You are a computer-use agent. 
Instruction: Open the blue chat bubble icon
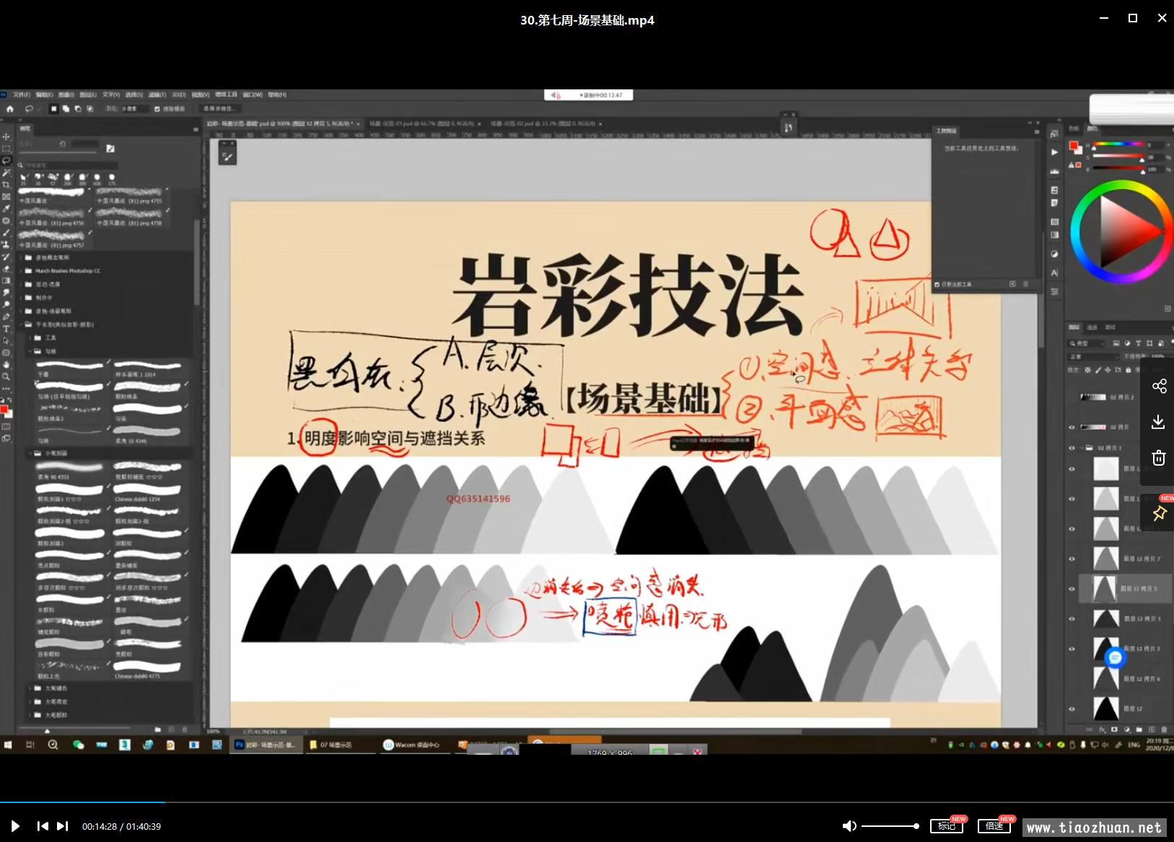(1115, 657)
